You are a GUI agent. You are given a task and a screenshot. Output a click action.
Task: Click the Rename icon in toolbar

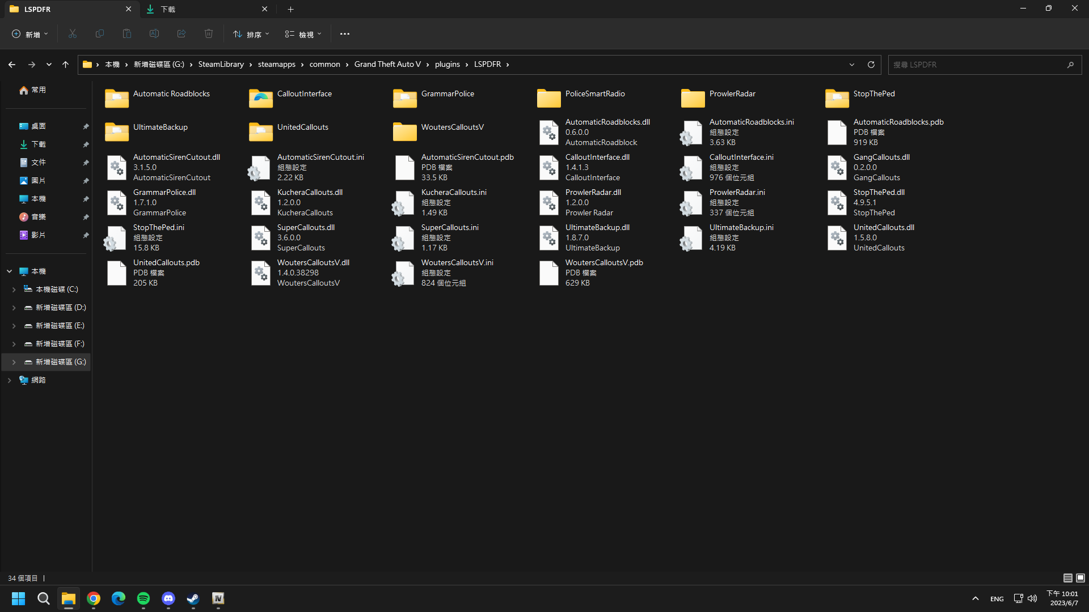click(x=154, y=34)
